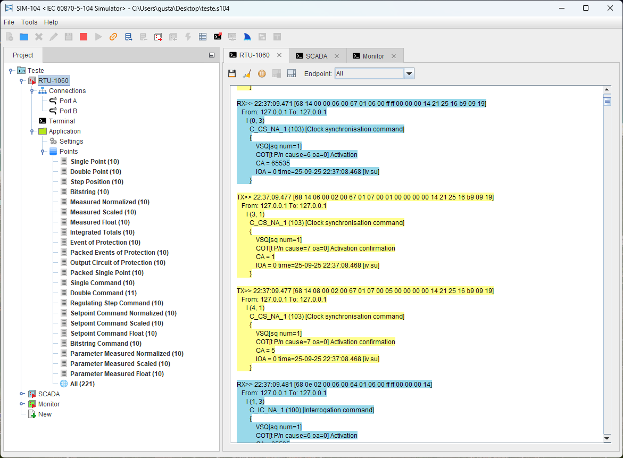Clear the terminal with broom icon
Viewport: 623px width, 458px height.
(247, 74)
